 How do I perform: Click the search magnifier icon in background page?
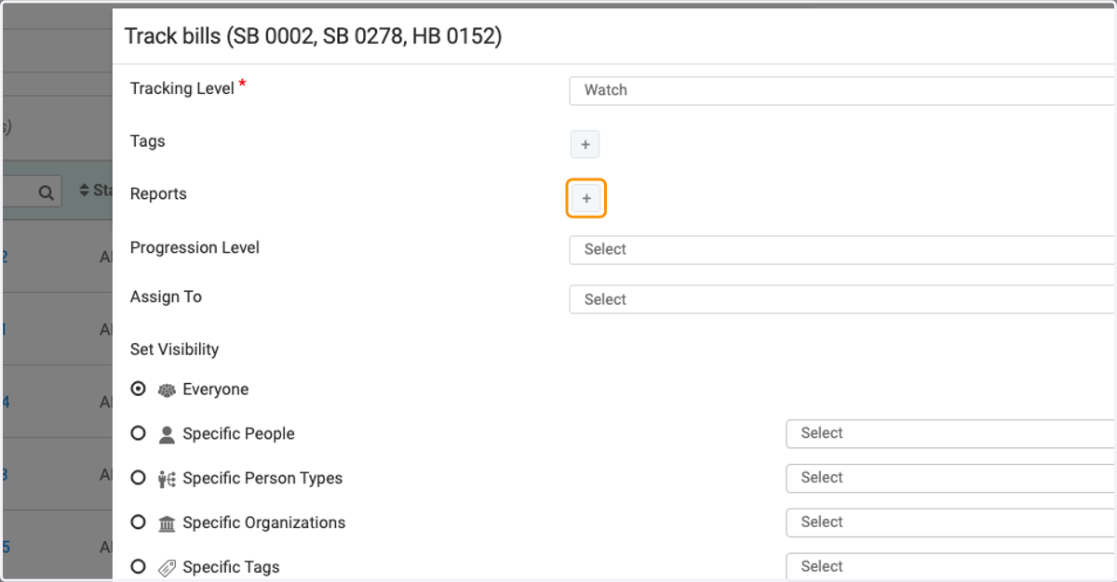(46, 192)
